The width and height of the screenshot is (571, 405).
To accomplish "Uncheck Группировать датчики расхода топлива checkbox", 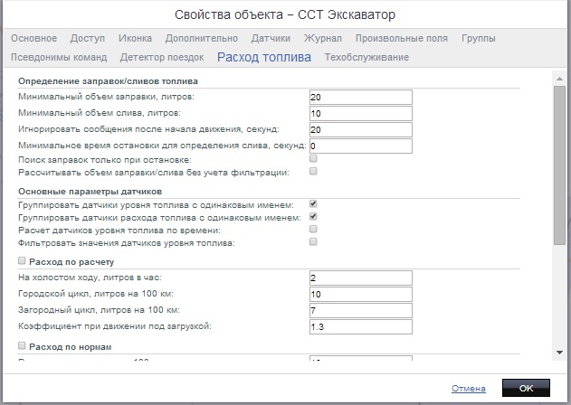I will point(313,218).
